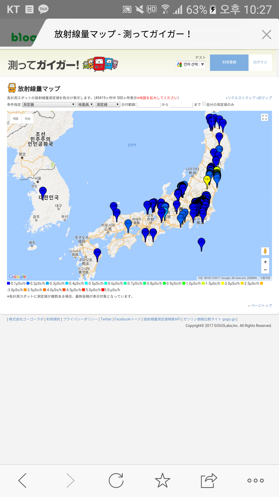Image resolution: width=279 pixels, height=497 pixels.
Task: Click the 후쿠오카 福岡 map label
Action: 82,239
